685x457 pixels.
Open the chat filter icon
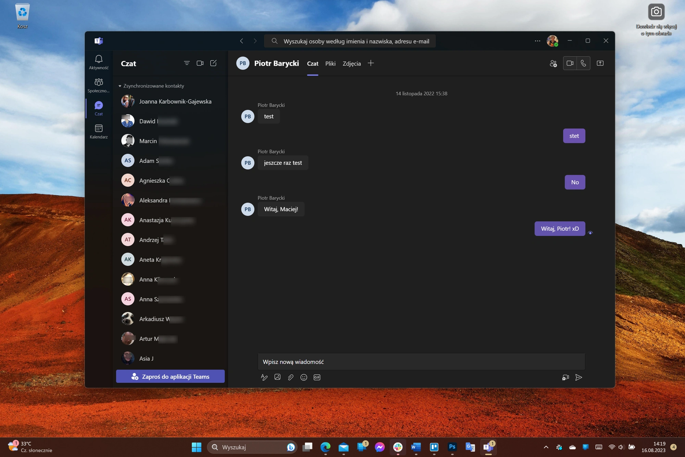coord(187,63)
